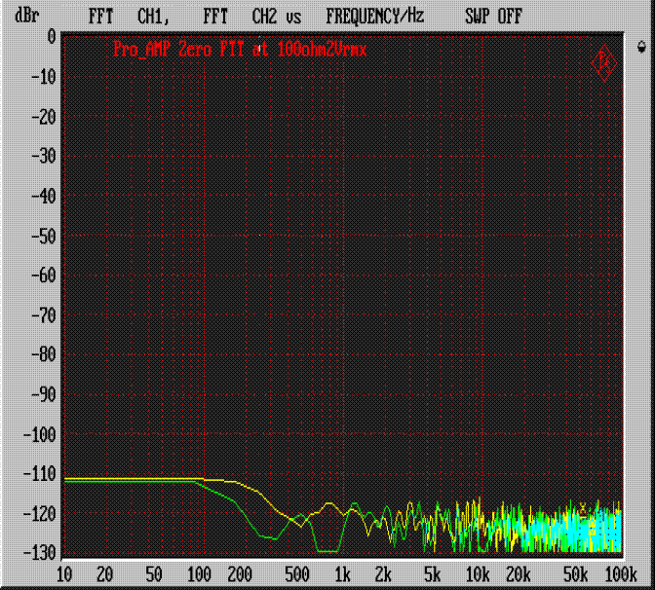
Task: Click the x-axis frequency label '20k'
Action: point(519,574)
